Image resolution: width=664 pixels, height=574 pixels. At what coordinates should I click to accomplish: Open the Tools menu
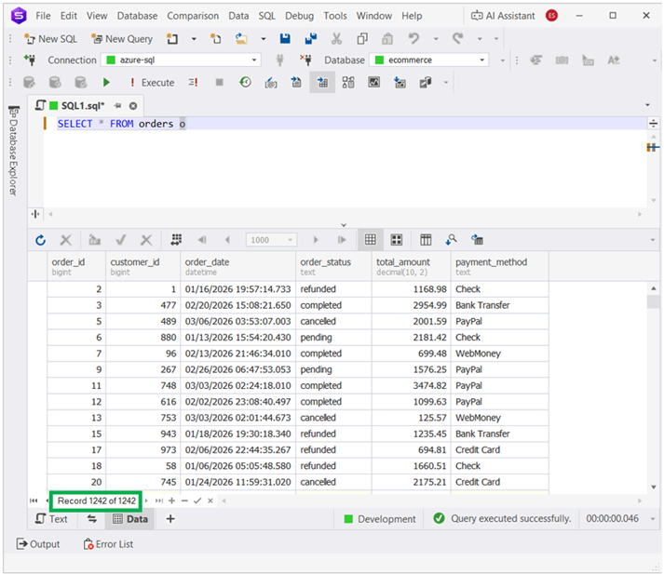click(x=335, y=16)
